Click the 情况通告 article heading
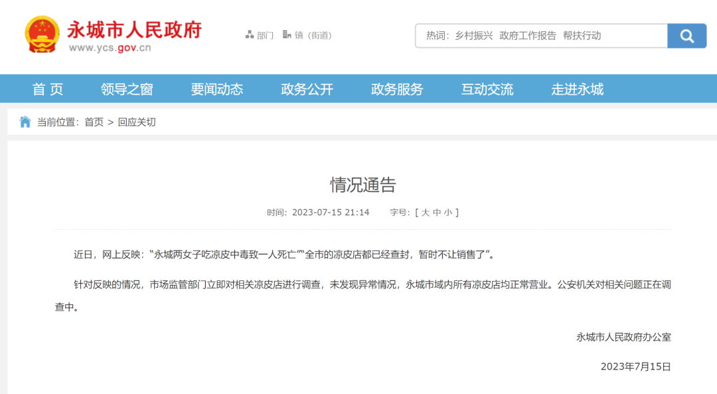Image resolution: width=717 pixels, height=394 pixels. pos(362,185)
